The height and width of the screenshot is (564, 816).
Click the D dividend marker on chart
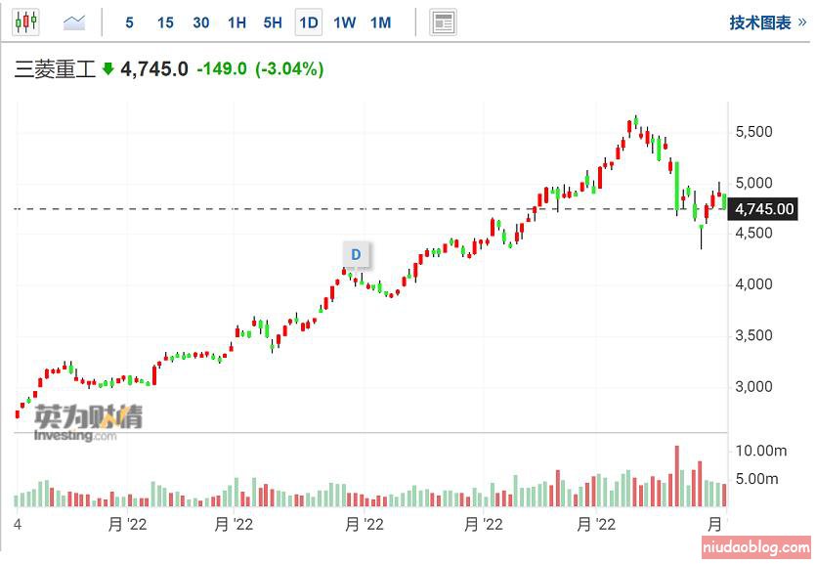pos(356,254)
